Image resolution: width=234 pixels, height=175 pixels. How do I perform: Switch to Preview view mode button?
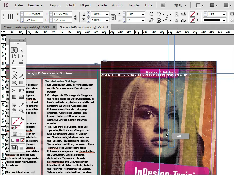tap(21, 148)
